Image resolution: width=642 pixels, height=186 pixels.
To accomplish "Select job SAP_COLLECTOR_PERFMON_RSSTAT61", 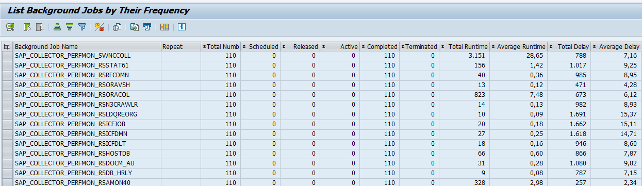I will (x=72, y=65).
